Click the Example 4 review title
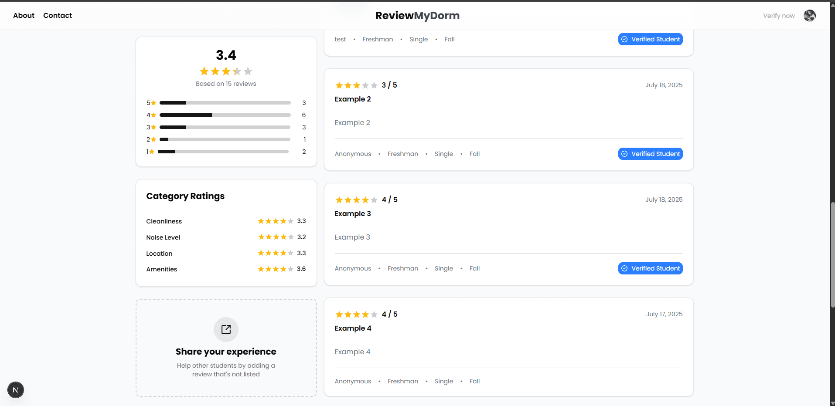Viewport: 835px width, 406px height. pyautogui.click(x=353, y=328)
